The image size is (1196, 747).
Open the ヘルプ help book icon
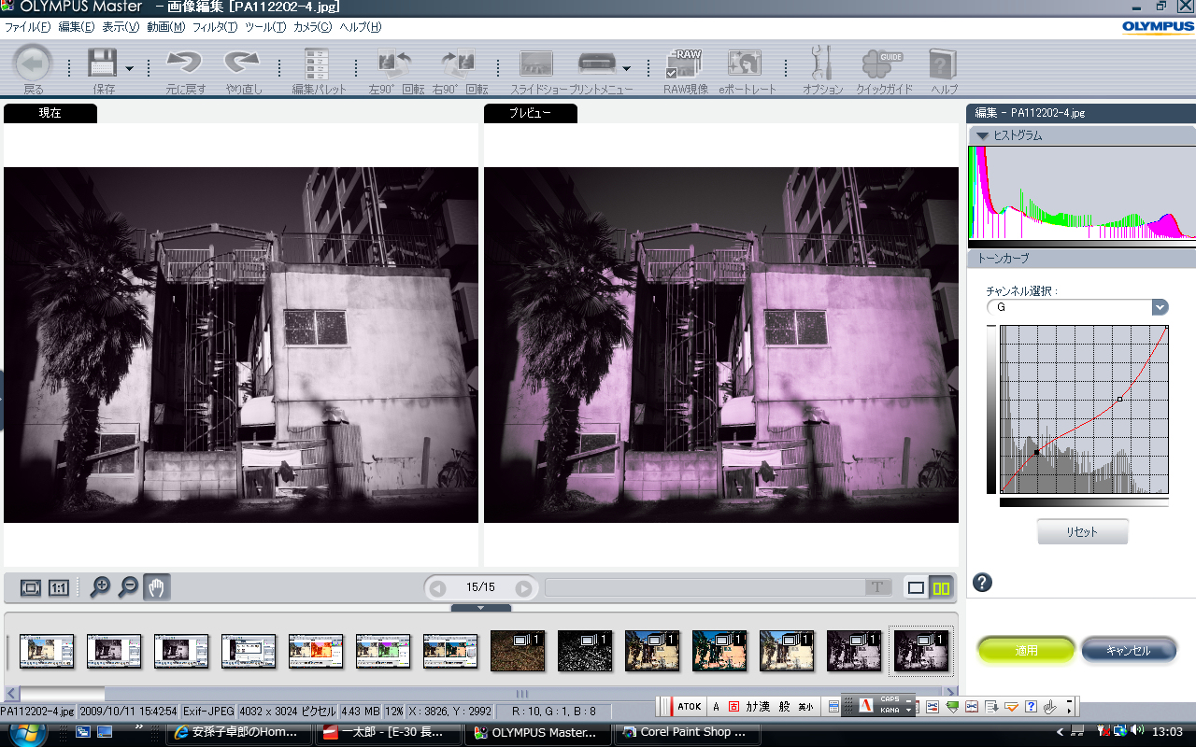943,63
